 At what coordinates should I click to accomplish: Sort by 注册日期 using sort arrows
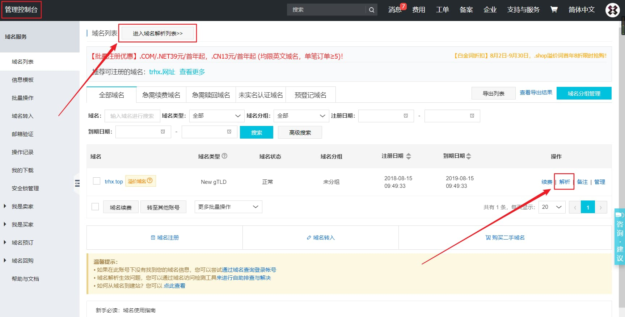409,156
